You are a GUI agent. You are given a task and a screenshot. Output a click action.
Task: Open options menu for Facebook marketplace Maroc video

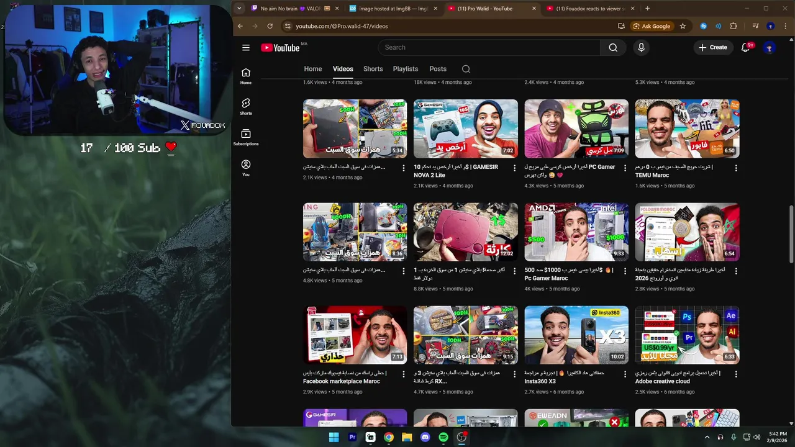point(404,374)
